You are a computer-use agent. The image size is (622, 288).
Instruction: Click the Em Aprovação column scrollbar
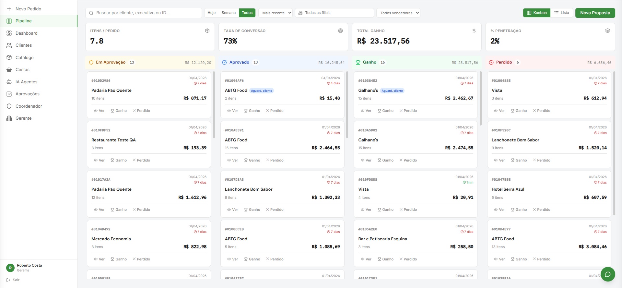(214, 105)
